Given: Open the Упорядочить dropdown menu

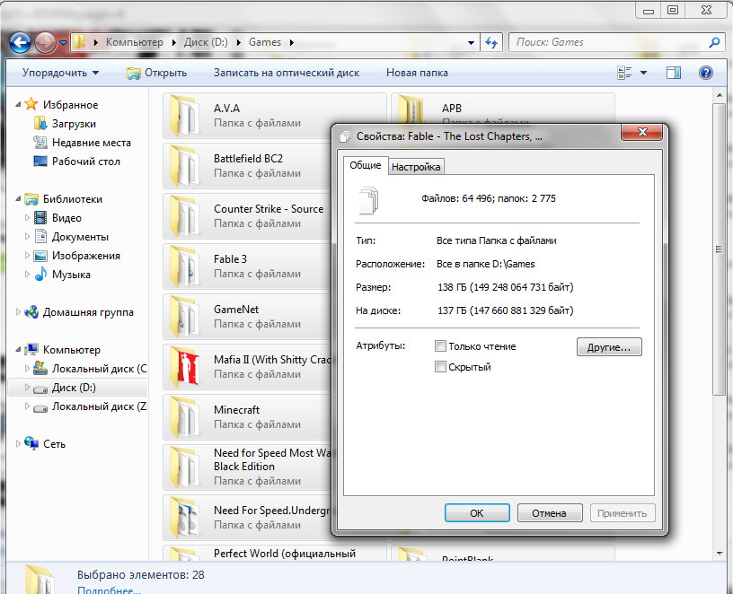Looking at the screenshot, I should click(x=60, y=73).
